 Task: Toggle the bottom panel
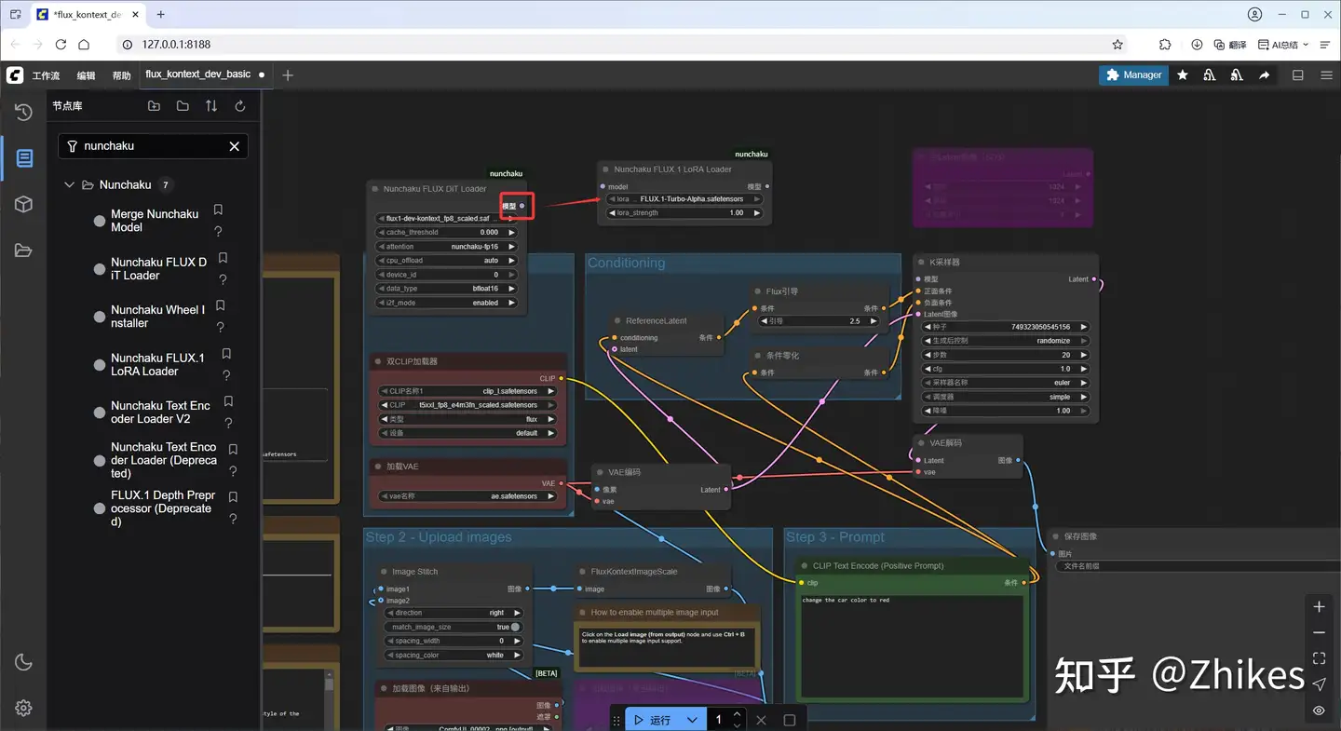(x=1297, y=75)
